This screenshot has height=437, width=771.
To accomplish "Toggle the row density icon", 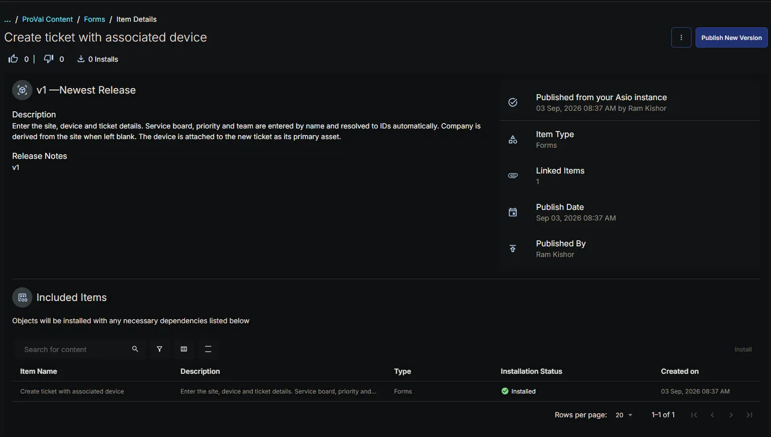I will [208, 349].
